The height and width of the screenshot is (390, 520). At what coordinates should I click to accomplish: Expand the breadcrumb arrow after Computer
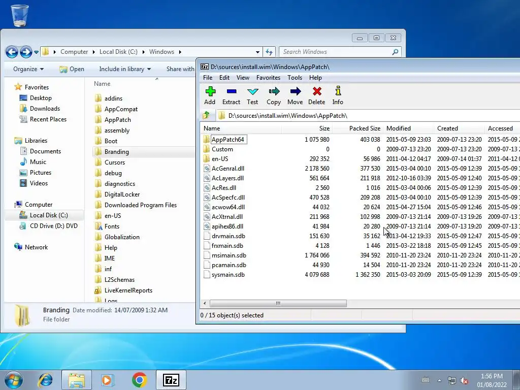[x=93, y=52]
